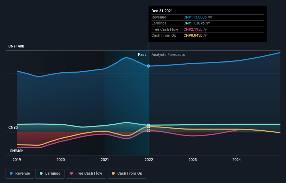Image resolution: width=286 pixels, height=183 pixels.
Task: Click the tooltip Revenue row label
Action: (159, 17)
